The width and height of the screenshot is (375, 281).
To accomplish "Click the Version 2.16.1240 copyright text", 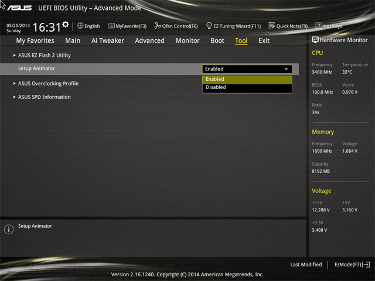I will click(187, 275).
